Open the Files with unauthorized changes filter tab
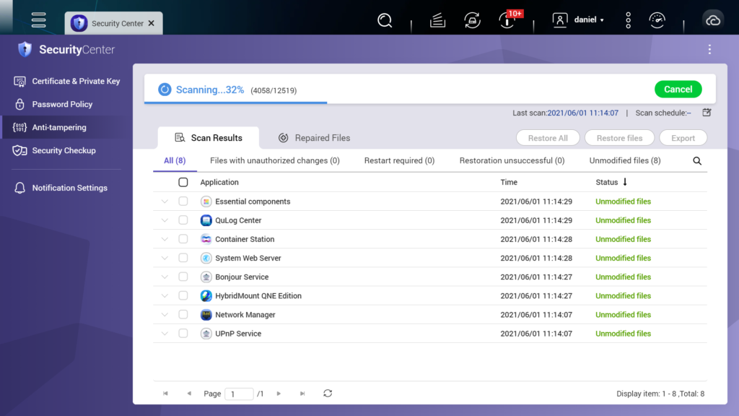 (275, 160)
